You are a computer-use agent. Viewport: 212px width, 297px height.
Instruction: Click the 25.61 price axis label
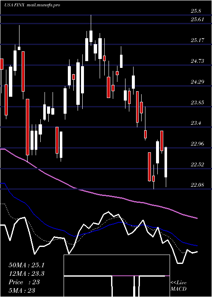pyautogui.click(x=198, y=20)
